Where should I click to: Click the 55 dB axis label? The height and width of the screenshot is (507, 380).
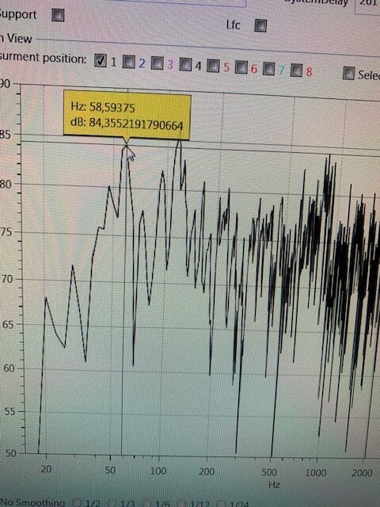click(9, 411)
